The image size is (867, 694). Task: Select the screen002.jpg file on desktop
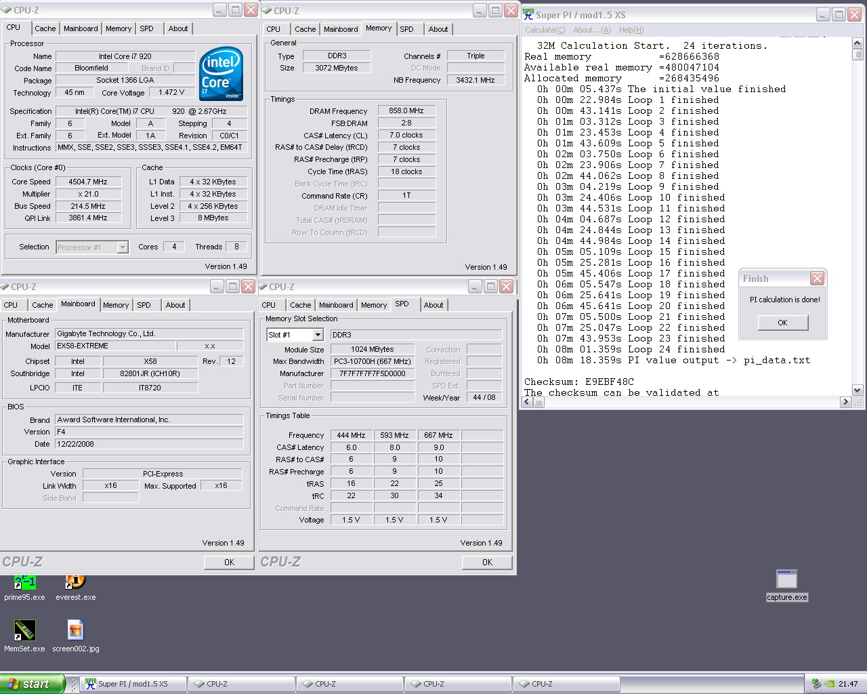pos(75,636)
